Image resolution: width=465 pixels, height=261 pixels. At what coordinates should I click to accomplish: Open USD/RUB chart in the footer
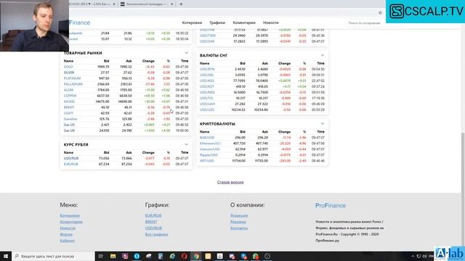153,228
